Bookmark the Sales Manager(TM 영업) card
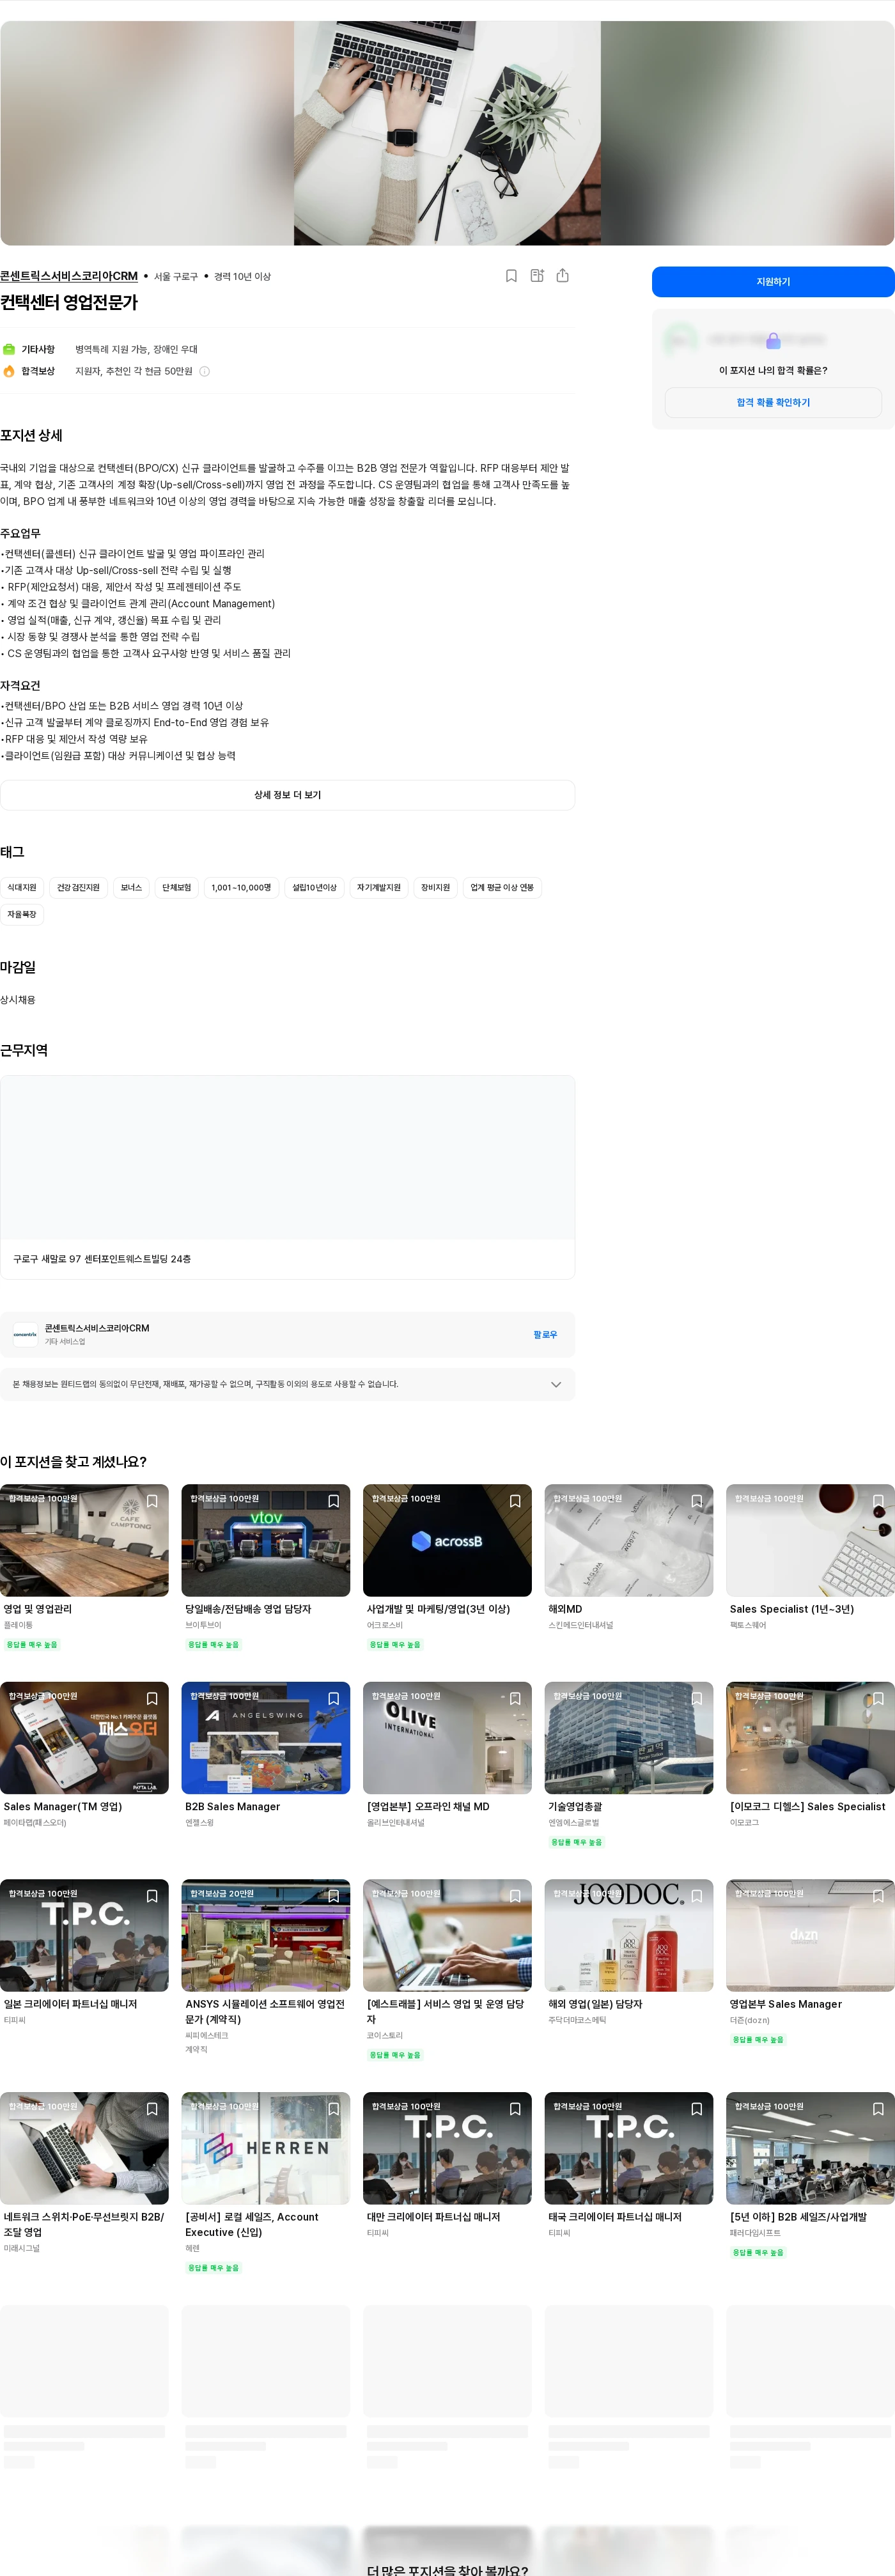Viewport: 895px width, 2576px height. [x=152, y=1698]
